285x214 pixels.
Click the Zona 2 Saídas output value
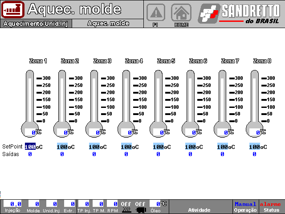[x=62, y=154]
